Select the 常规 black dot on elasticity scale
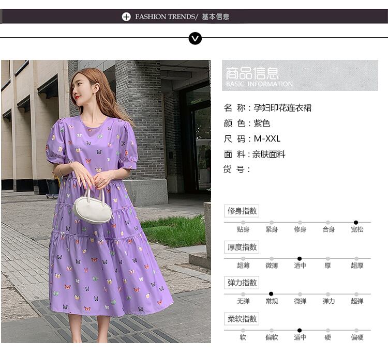388x357 pixels. [x=271, y=294]
